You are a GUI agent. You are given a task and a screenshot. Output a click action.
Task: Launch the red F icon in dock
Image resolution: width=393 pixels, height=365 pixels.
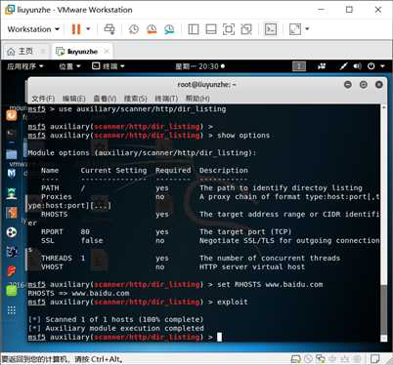click(x=12, y=270)
